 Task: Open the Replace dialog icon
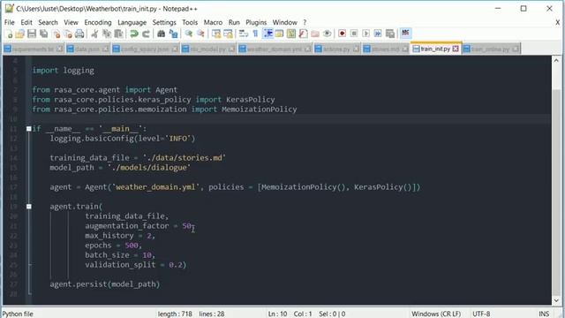pos(173,34)
